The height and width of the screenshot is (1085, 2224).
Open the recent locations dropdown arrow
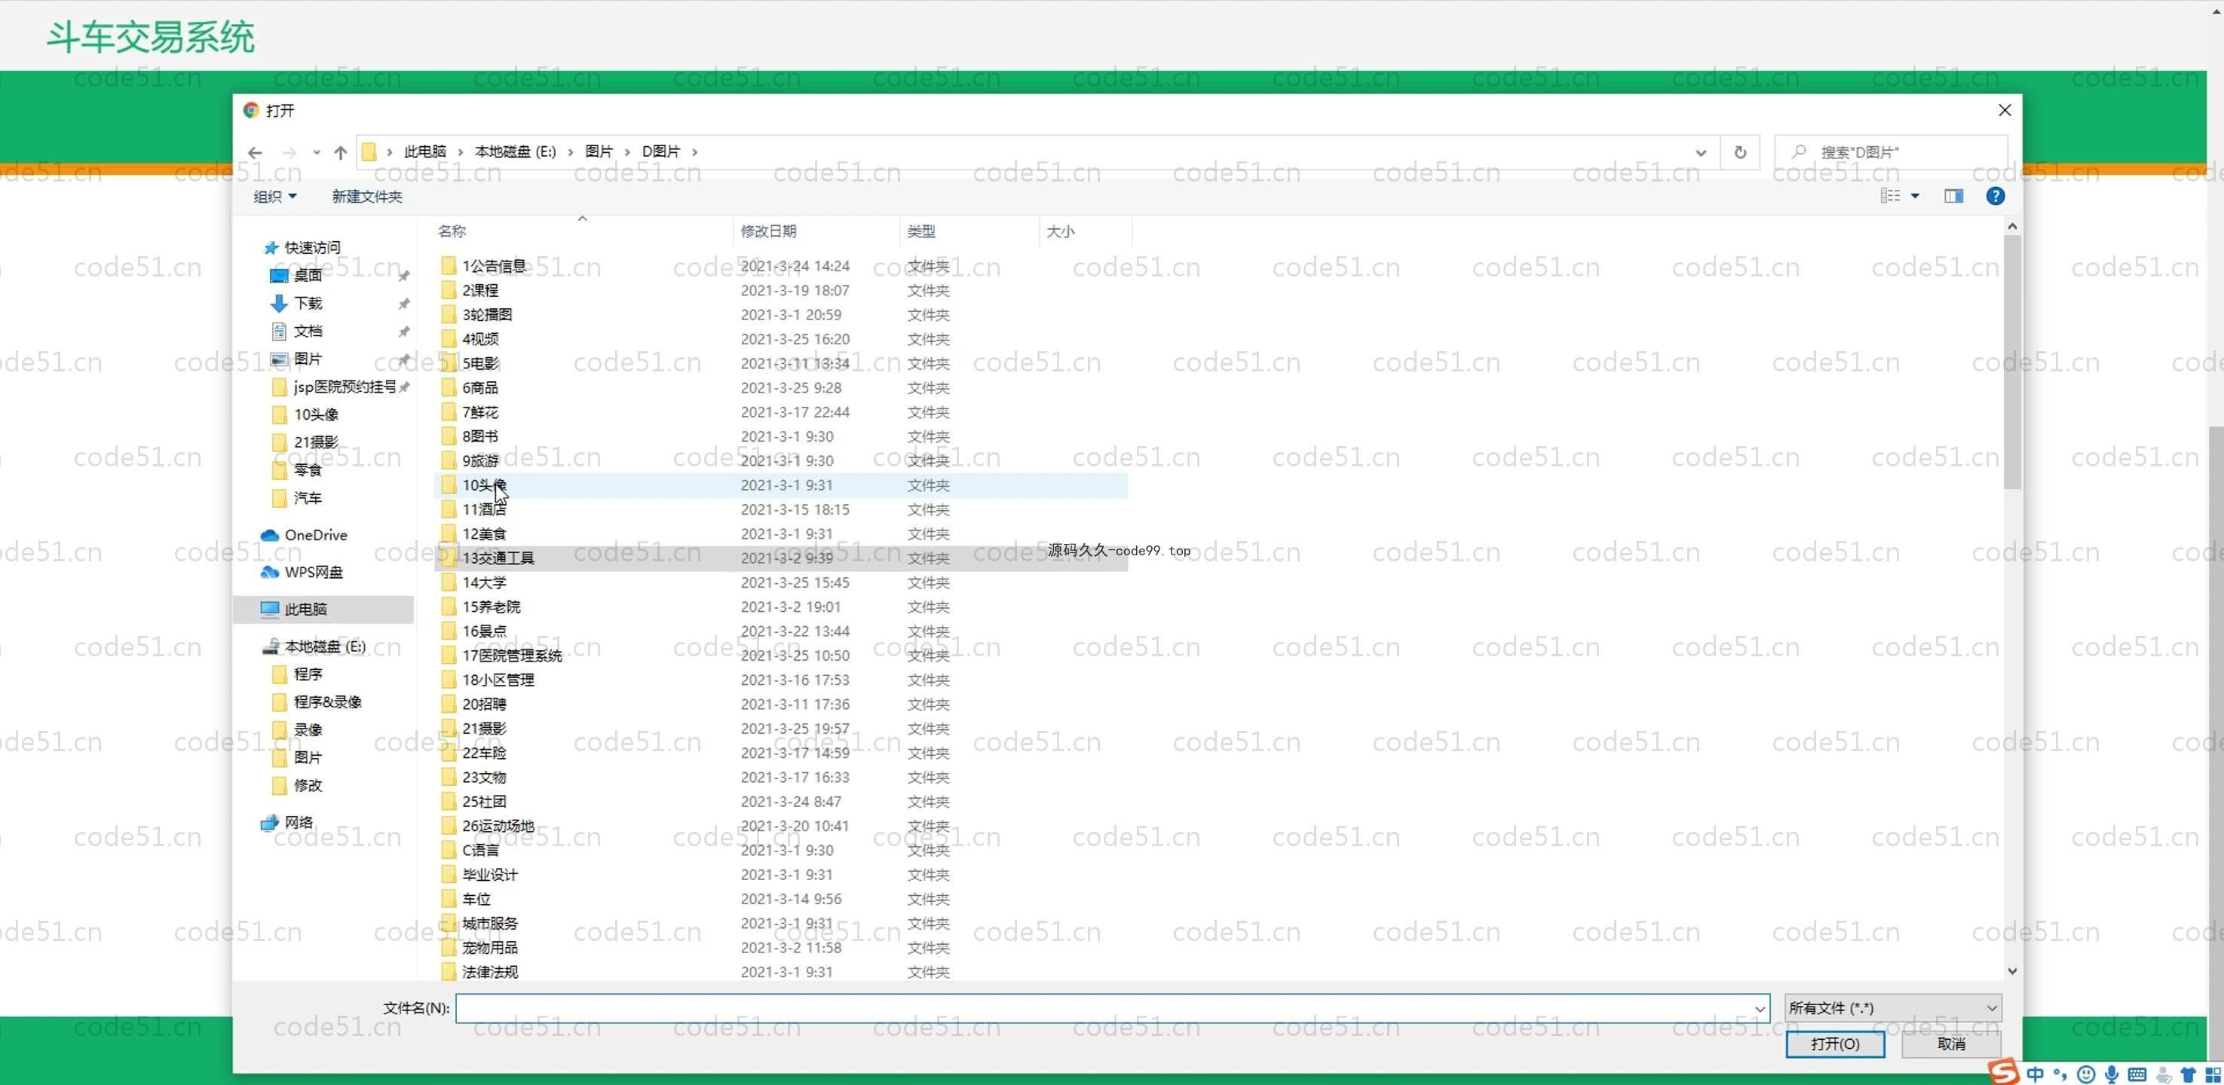pyautogui.click(x=317, y=153)
